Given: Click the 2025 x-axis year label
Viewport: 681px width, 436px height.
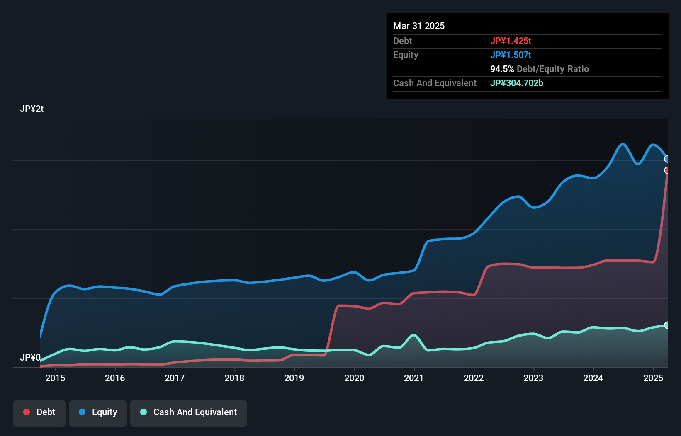Looking at the screenshot, I should [x=653, y=378].
